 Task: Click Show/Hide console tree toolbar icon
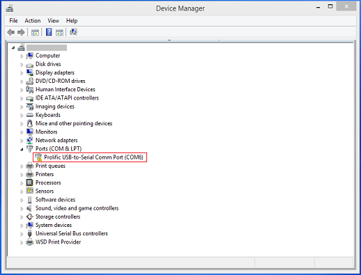pyautogui.click(x=35, y=32)
